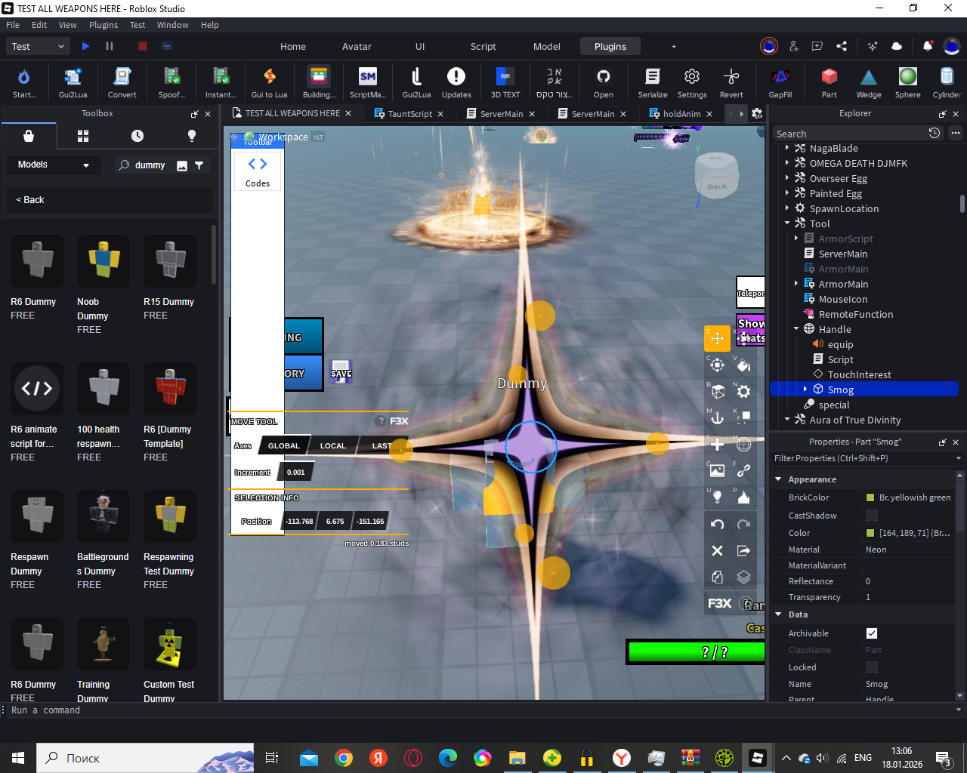
Task: Open the Toolbox Creations lightbulb tab
Action: tap(192, 136)
